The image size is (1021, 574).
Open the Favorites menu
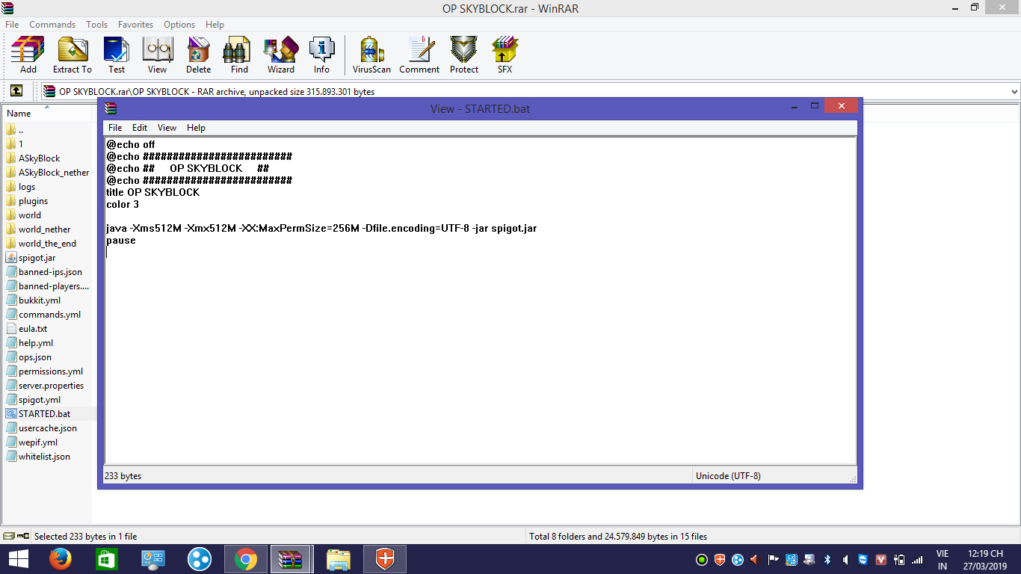point(135,25)
